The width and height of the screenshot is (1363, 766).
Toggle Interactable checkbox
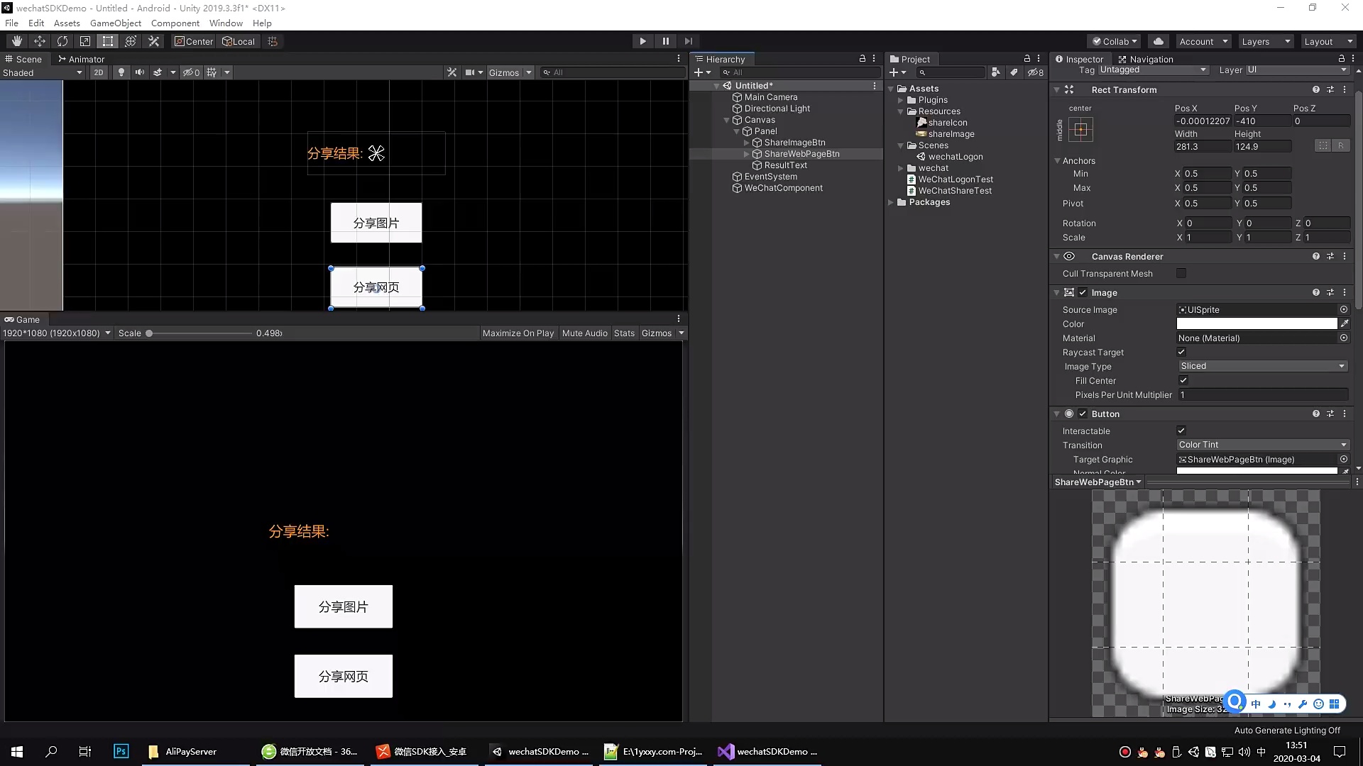click(1181, 431)
